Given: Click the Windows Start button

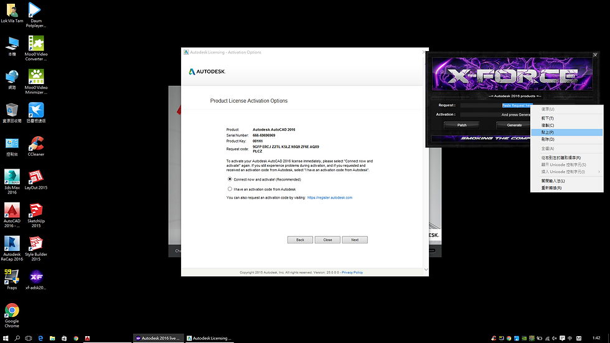Looking at the screenshot, I should (x=6, y=339).
